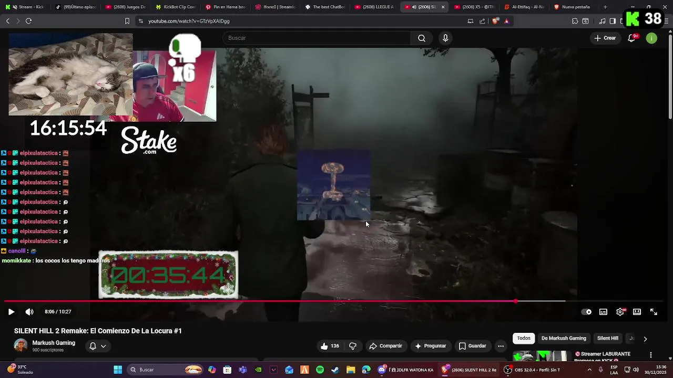Toggle the autoplay switch in player
This screenshot has height=378, width=673.
pos(586,312)
